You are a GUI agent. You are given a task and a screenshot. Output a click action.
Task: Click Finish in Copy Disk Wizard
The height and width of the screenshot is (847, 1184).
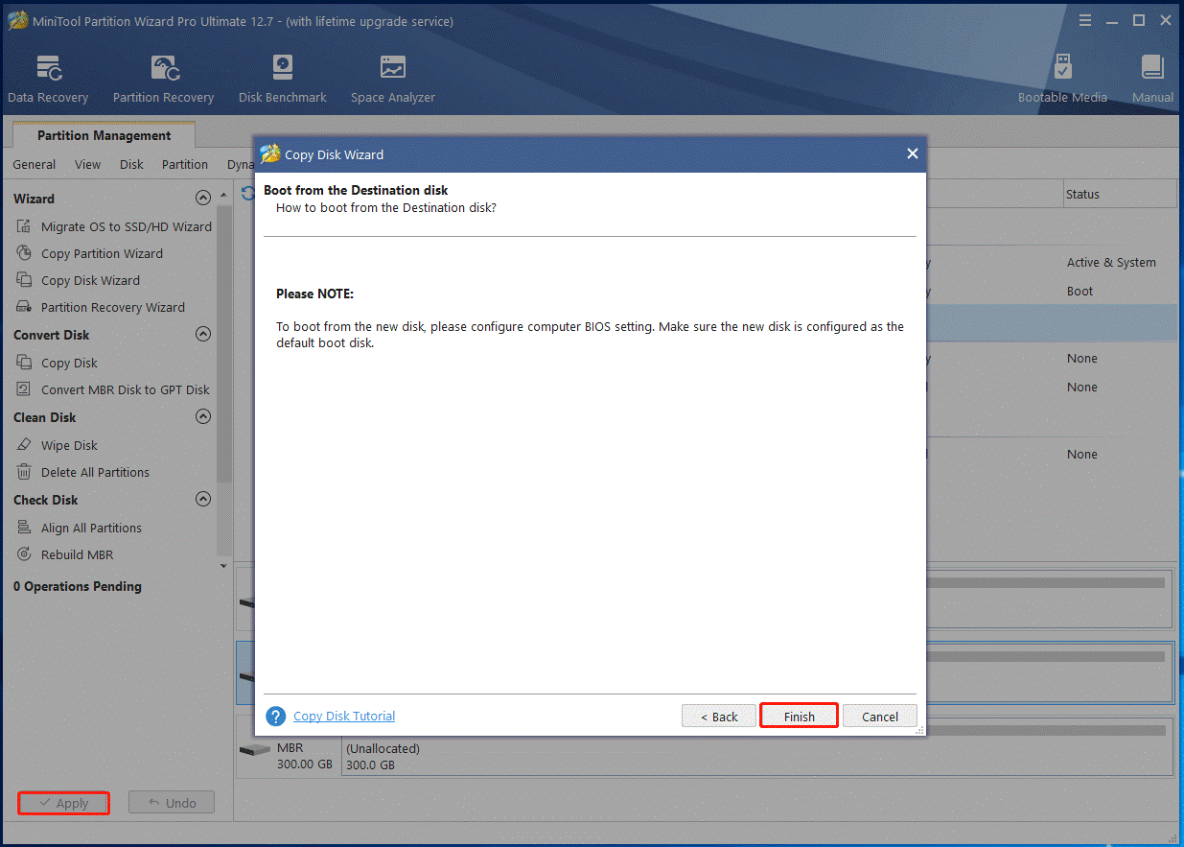[x=799, y=717]
